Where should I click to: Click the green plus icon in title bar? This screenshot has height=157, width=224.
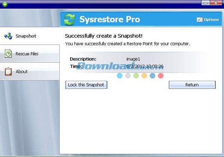pos(5,4)
